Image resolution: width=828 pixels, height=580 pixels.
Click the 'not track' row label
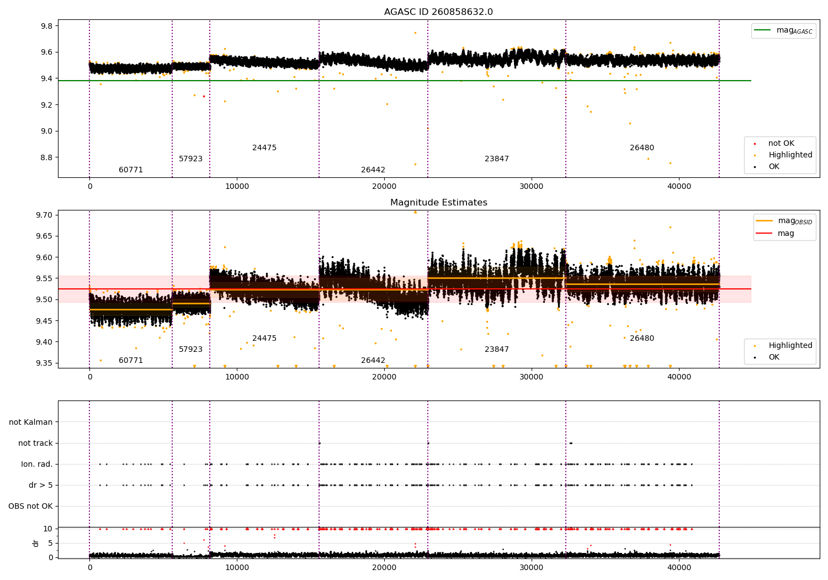(35, 443)
